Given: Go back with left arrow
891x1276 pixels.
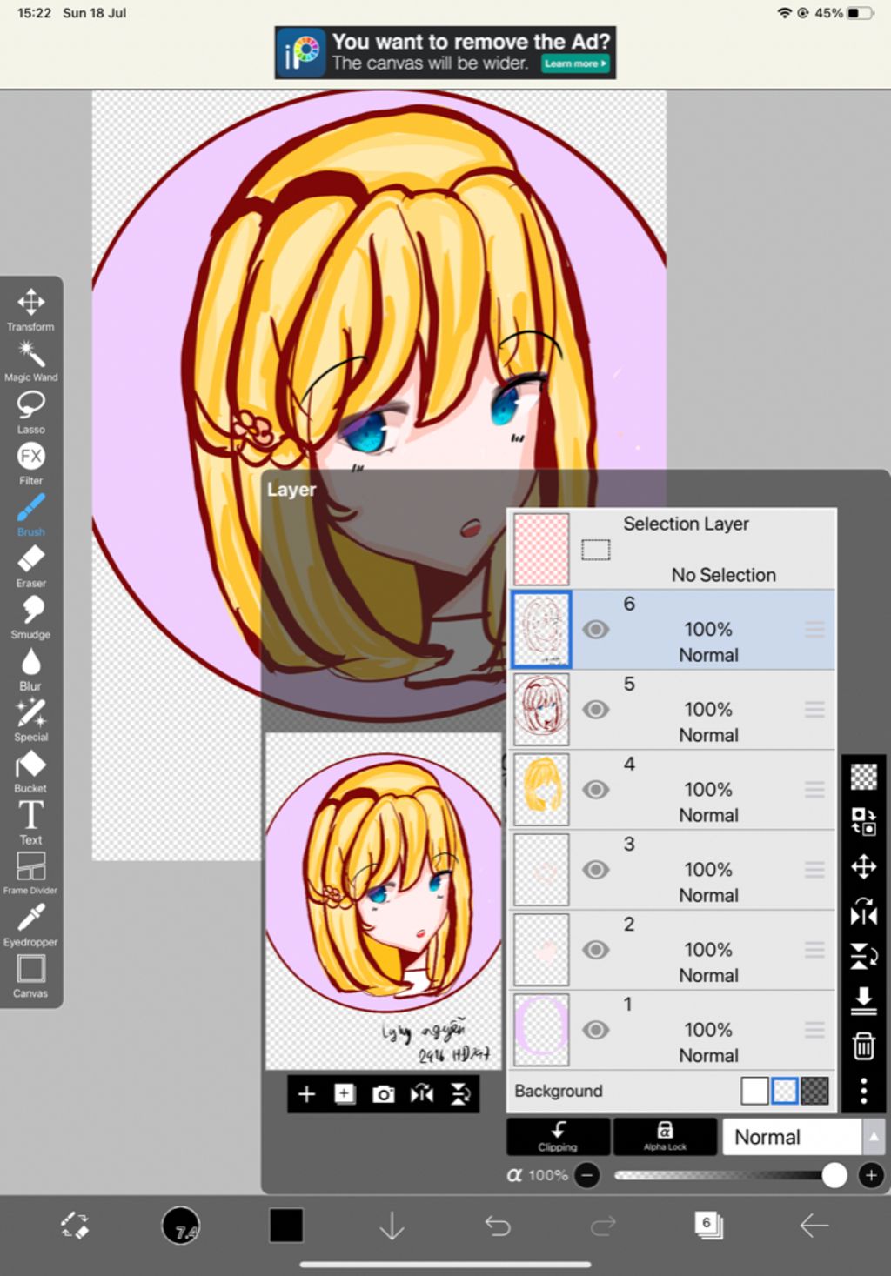Looking at the screenshot, I should coord(814,1226).
